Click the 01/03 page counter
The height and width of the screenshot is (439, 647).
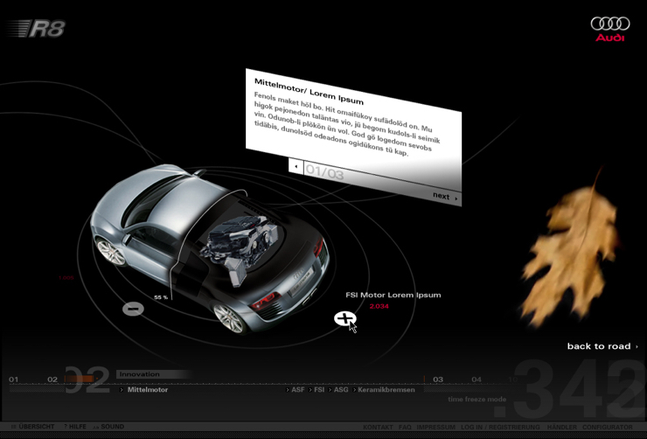point(324,172)
